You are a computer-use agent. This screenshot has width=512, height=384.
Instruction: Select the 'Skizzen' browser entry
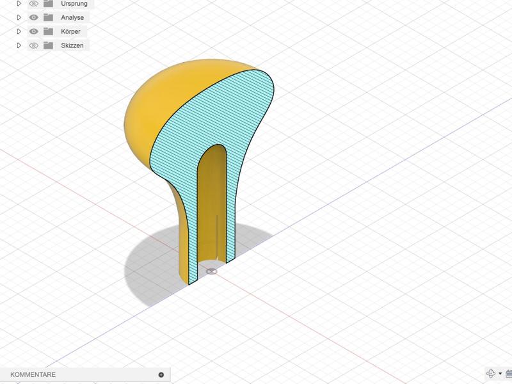point(72,45)
